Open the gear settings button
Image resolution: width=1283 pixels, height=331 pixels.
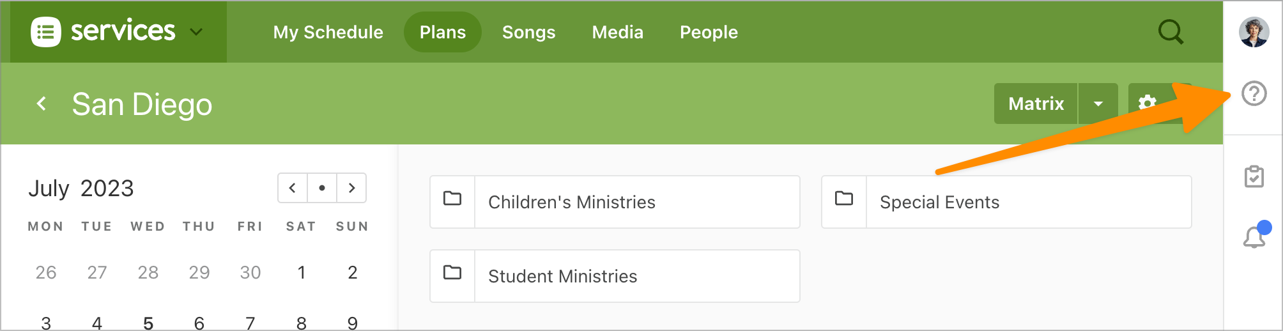[1148, 104]
